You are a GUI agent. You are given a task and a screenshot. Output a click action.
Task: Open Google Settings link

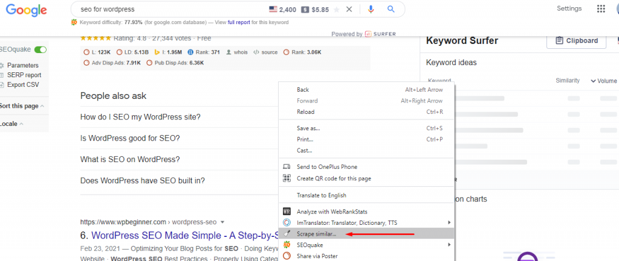569,8
